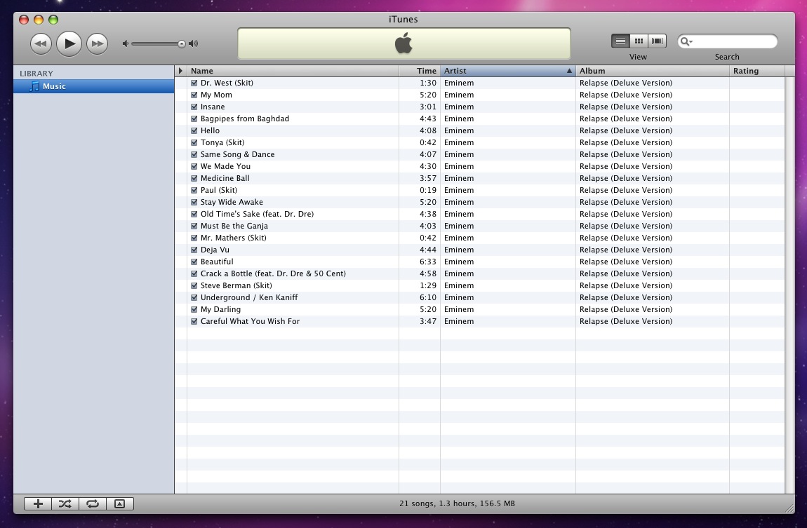Click the Apple logo in the display

[404, 43]
